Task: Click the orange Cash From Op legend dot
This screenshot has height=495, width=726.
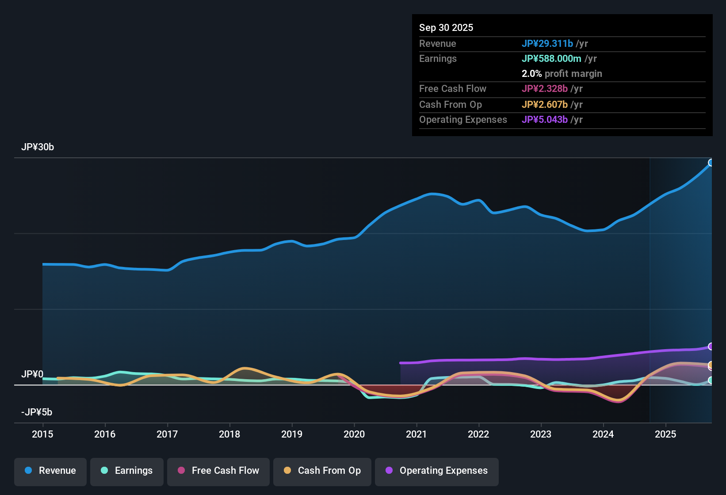Action: click(287, 471)
